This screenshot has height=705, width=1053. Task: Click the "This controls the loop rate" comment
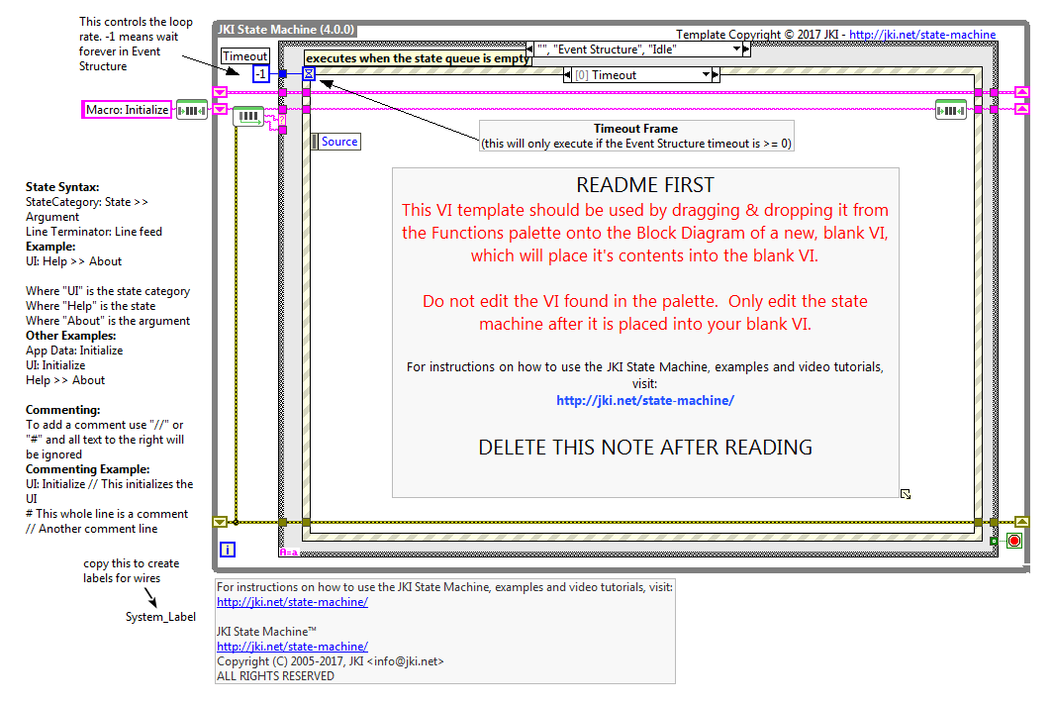pos(136,44)
